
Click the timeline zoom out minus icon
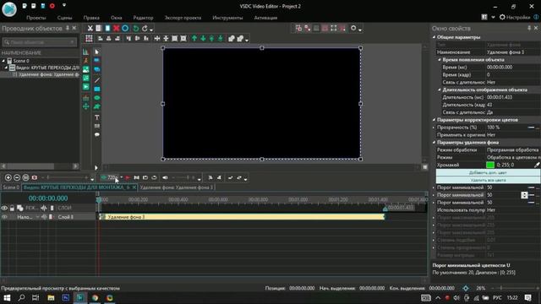[x=17, y=177]
